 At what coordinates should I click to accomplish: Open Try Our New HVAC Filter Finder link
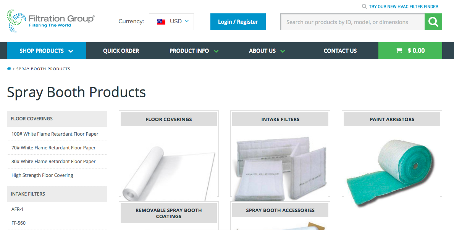coord(404,6)
